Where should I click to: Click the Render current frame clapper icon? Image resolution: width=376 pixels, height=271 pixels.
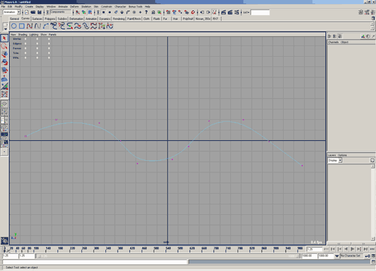[x=224, y=12]
